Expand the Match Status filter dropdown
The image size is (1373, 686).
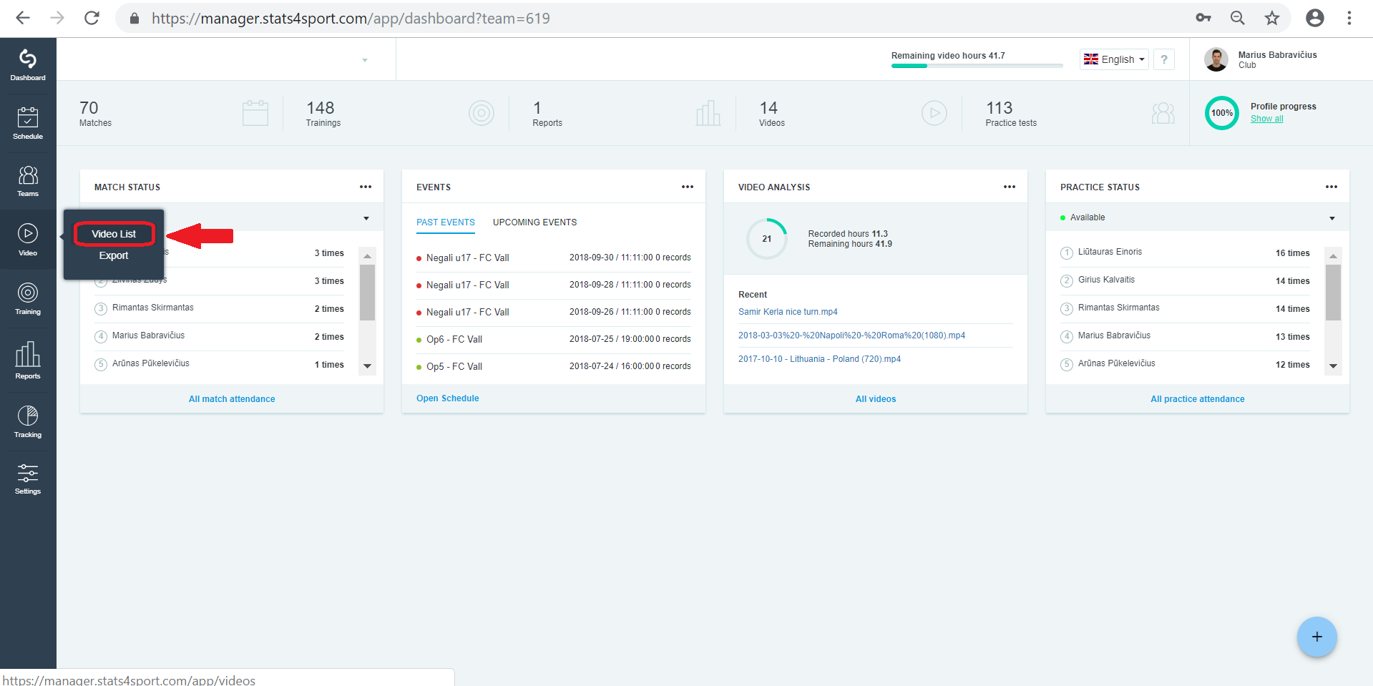(x=366, y=218)
